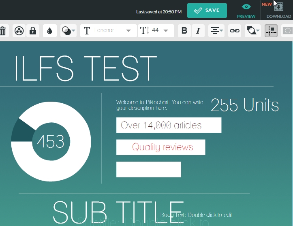This screenshot has height=226, width=293.
Task: Click the font size T icon
Action: [145, 31]
